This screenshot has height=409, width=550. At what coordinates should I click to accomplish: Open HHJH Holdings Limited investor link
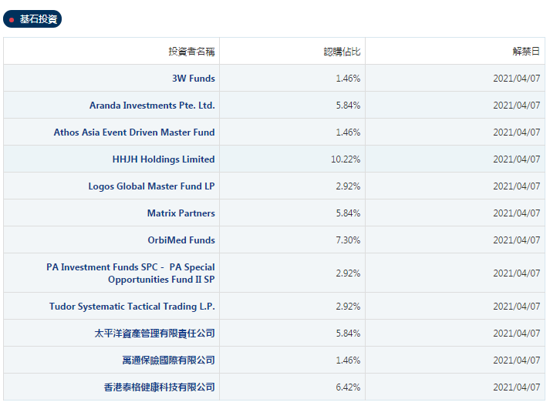(164, 159)
